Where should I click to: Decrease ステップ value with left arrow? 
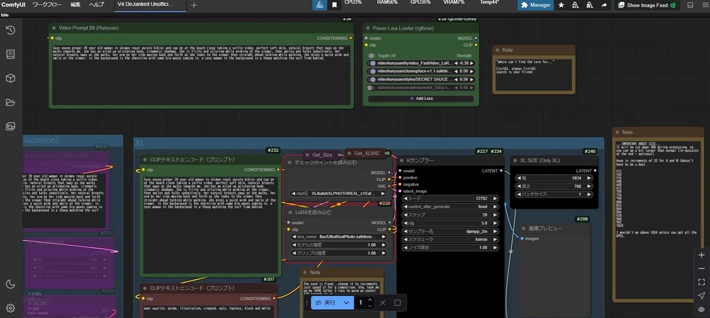[x=406, y=215]
